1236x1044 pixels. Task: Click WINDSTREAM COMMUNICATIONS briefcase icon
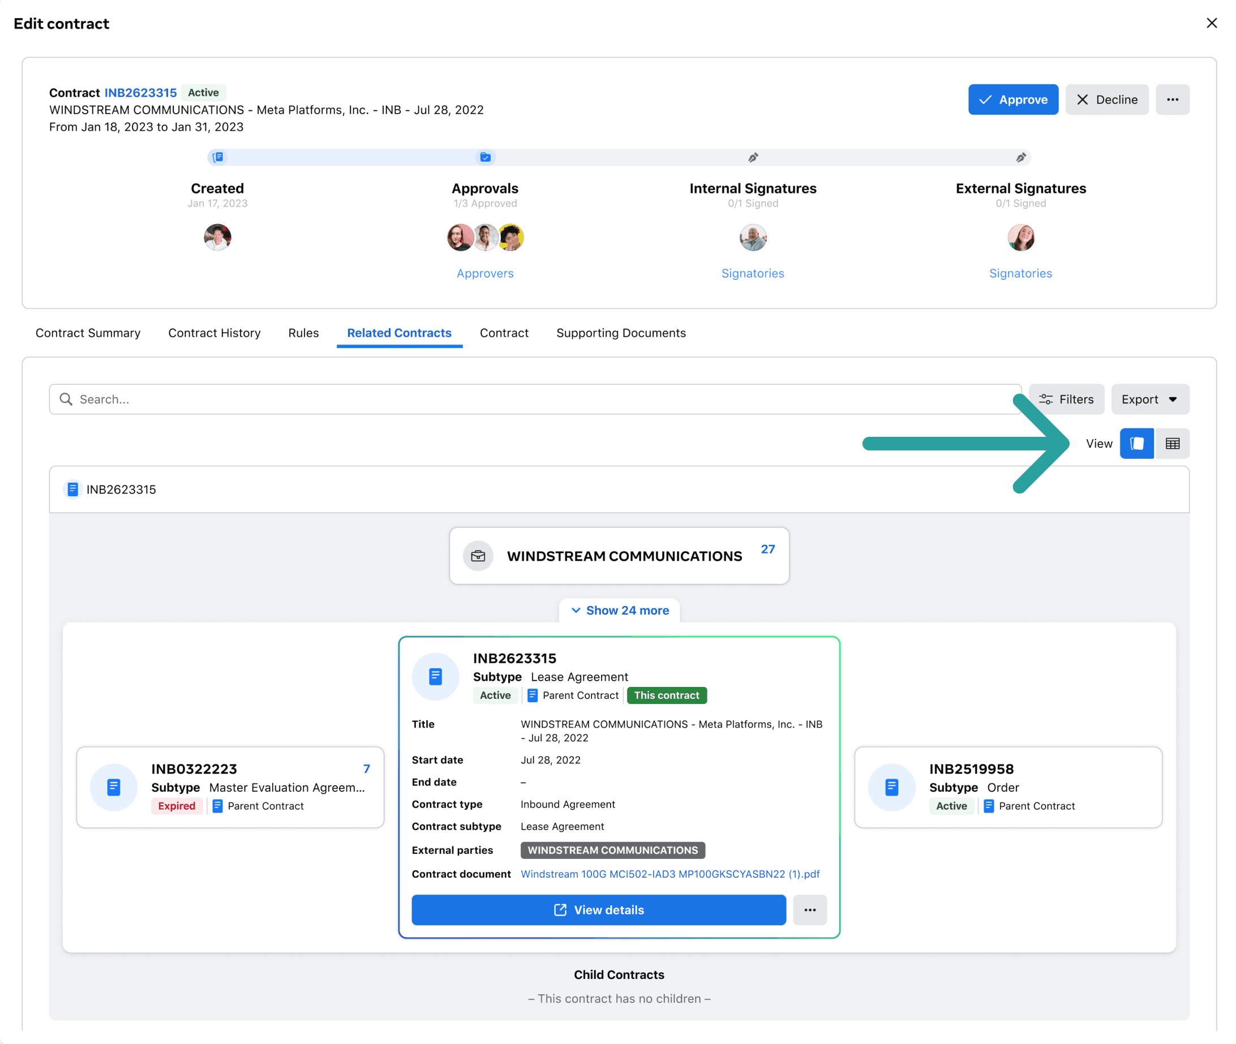[x=478, y=556]
